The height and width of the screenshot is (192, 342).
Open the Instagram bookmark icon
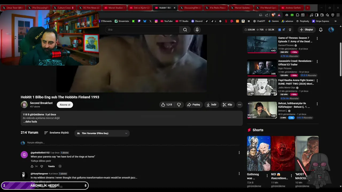coord(156,21)
